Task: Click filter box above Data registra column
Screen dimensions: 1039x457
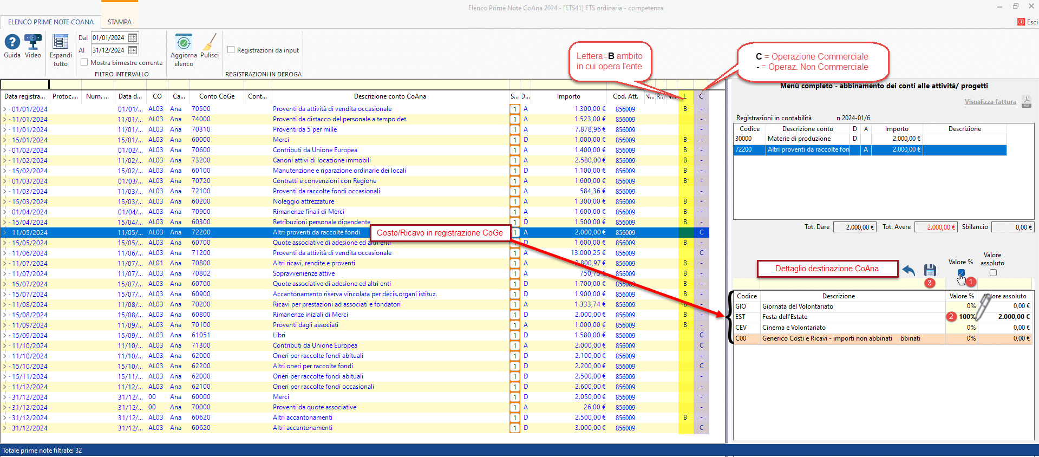Action: pos(25,84)
